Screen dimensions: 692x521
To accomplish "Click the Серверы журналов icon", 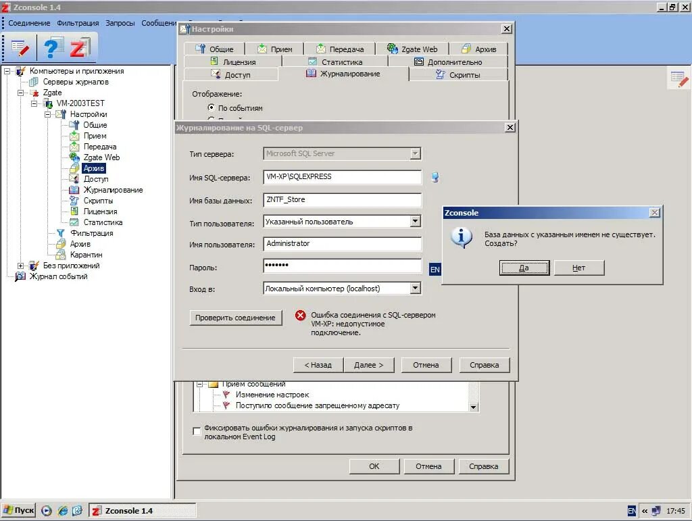I will (34, 82).
